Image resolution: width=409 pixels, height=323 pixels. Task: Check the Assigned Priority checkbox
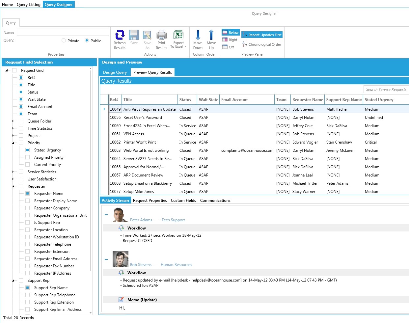click(28, 157)
